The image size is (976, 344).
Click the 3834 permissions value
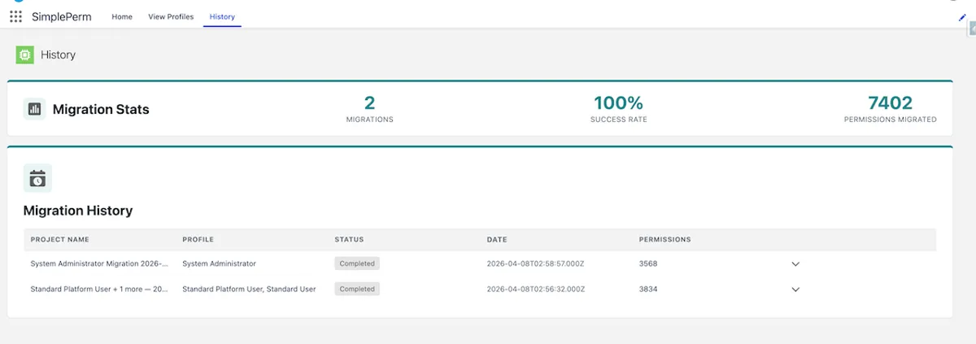(x=648, y=289)
